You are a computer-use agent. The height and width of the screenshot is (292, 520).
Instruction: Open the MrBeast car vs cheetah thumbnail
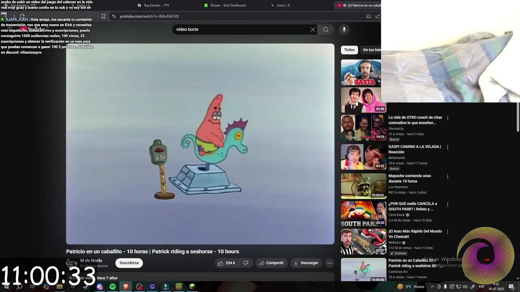point(363,242)
